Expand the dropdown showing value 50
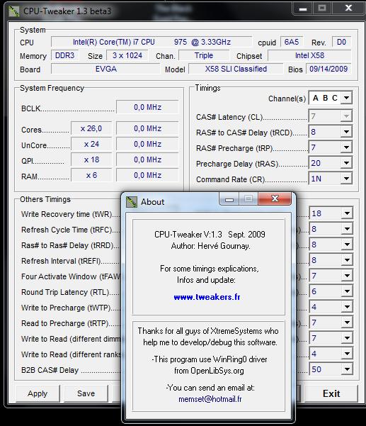Screen dimensions: 366x426 point(347,369)
